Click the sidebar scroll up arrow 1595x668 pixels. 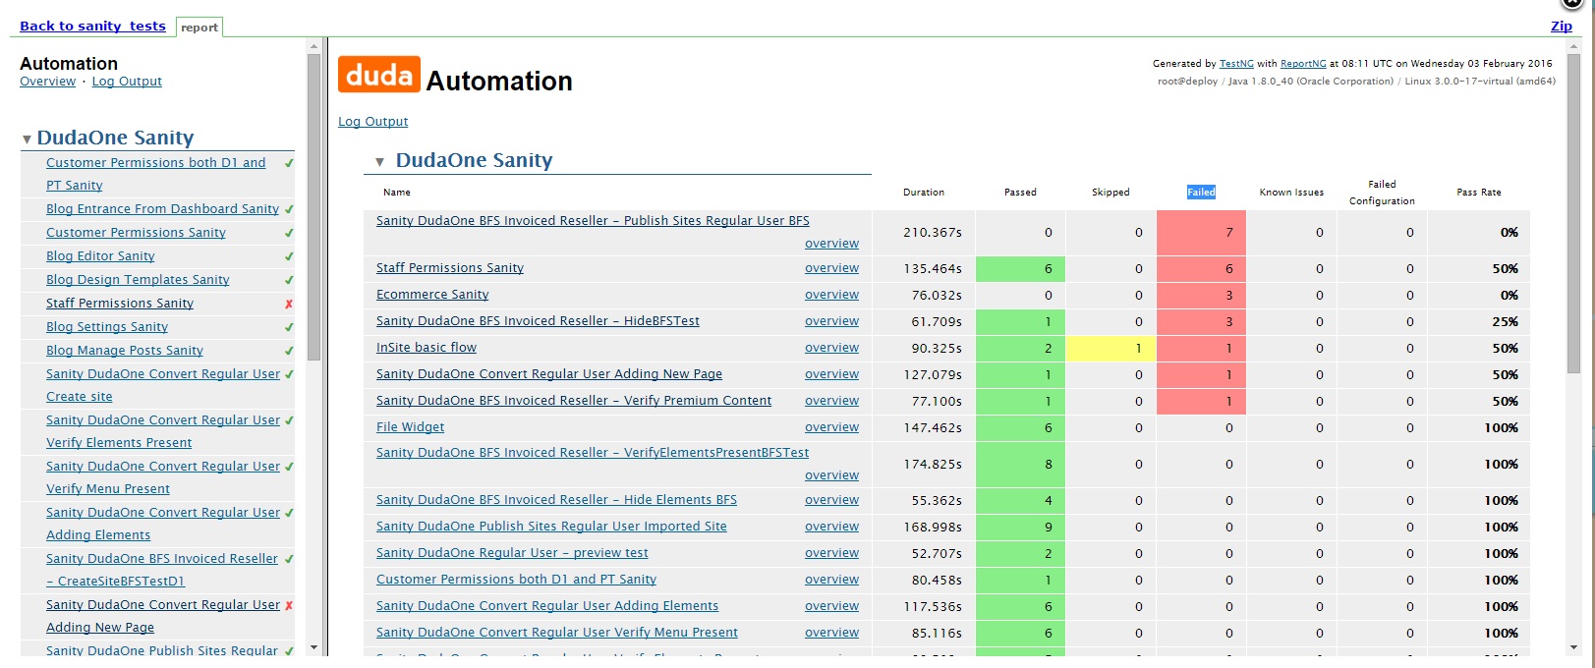tap(313, 46)
